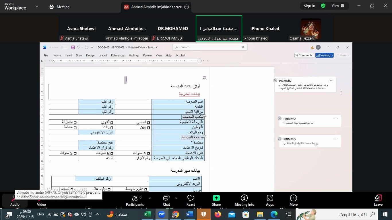392x220 pixels.
Task: Open the Chat panel
Action: click(166, 200)
